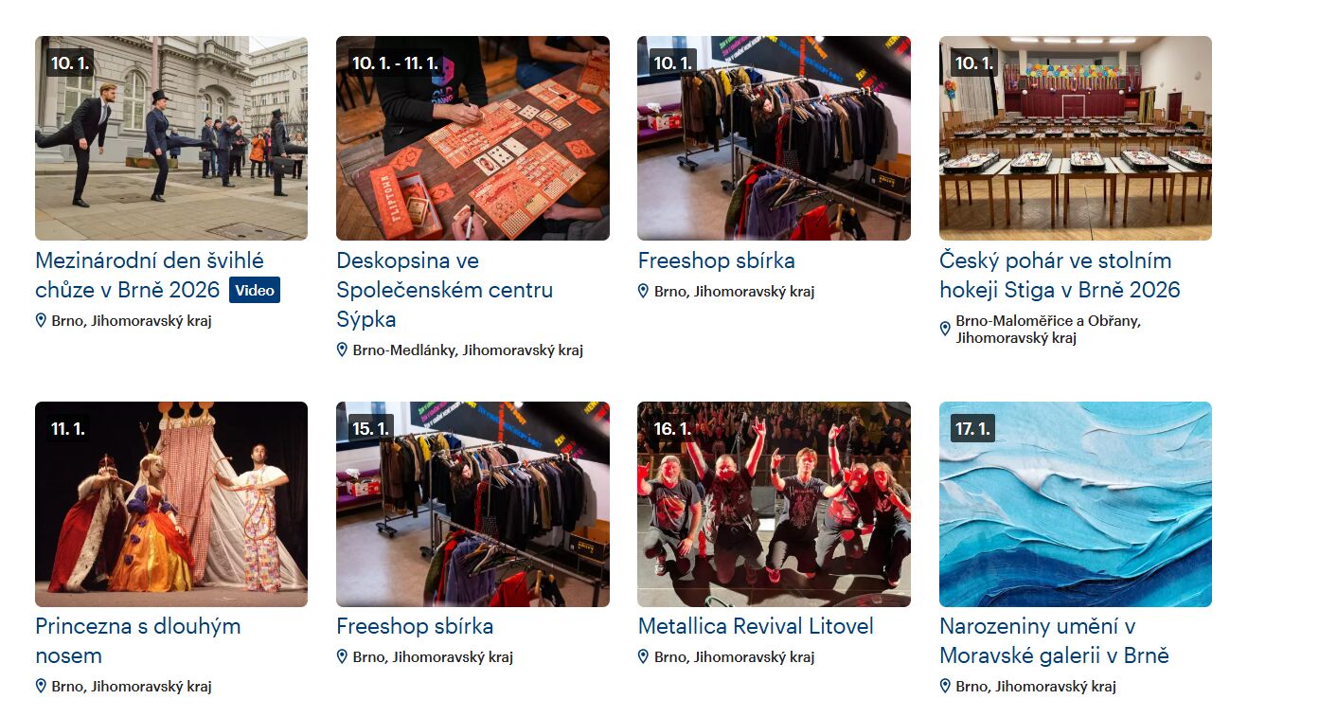The image size is (1319, 717).
Task: Open Narozeniny umění v Moravské galerii link
Action: [x=1054, y=640]
